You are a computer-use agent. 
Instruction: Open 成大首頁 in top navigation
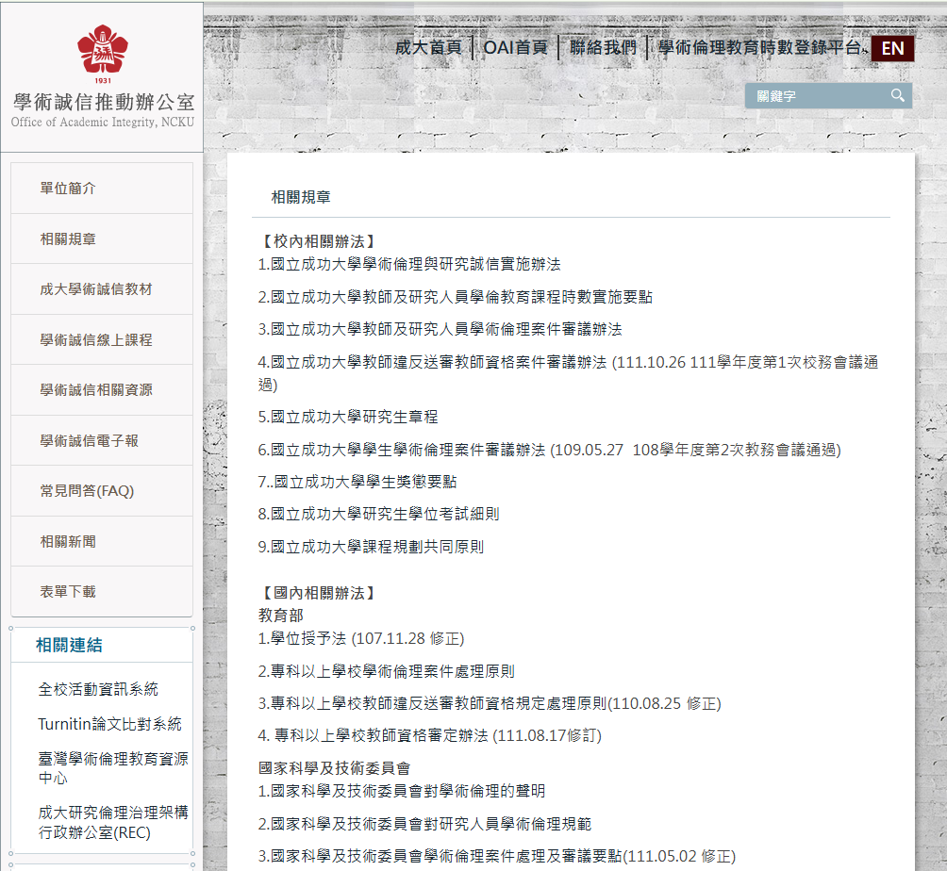(428, 48)
